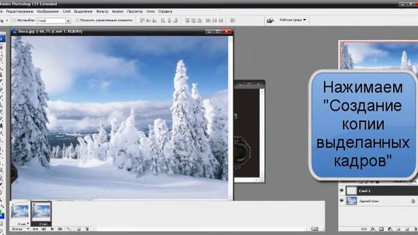
Task: Click the background color swatch
Action: pos(3,216)
